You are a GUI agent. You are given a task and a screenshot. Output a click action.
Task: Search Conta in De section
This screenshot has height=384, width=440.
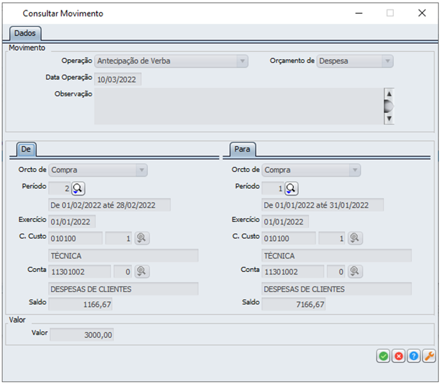pos(142,271)
